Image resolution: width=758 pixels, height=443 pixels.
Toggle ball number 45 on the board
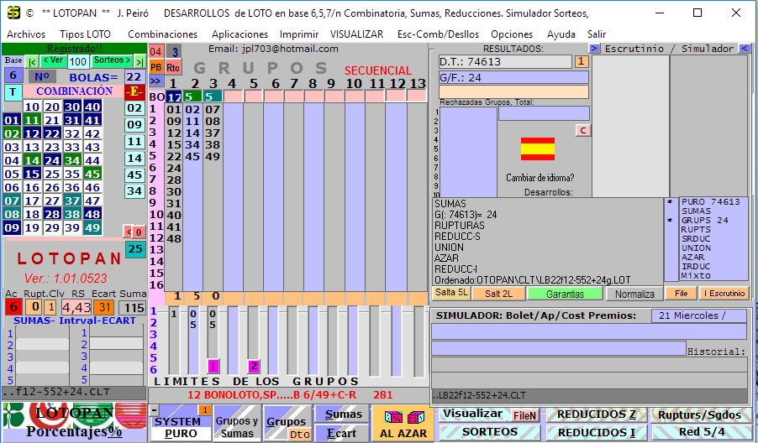pos(92,174)
